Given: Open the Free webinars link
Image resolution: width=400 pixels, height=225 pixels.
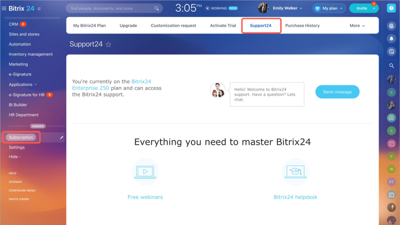Looking at the screenshot, I should pyautogui.click(x=145, y=197).
